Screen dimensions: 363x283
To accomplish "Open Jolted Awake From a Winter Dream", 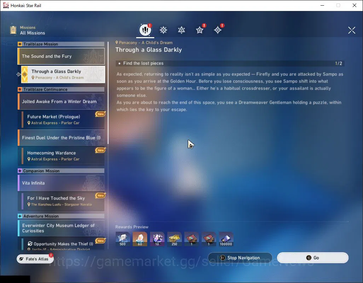I will click(61, 102).
